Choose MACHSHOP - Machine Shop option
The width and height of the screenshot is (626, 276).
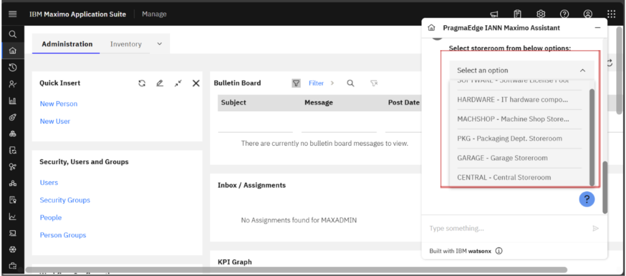pyautogui.click(x=520, y=119)
